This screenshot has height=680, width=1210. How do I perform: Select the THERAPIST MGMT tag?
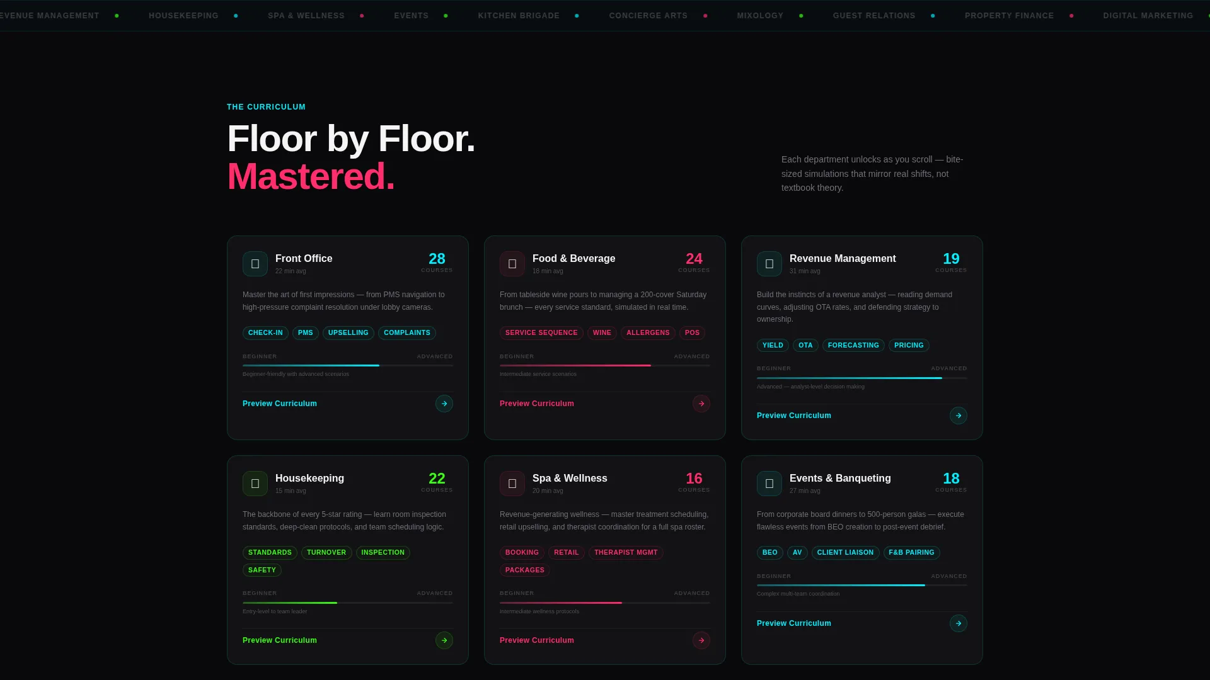coord(626,553)
